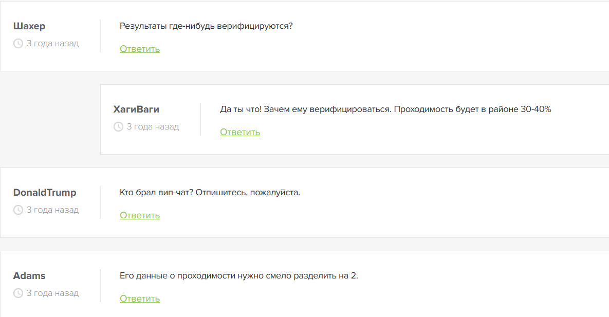Click the clock icon under DonaldTrump
The width and height of the screenshot is (609, 317).
[18, 210]
